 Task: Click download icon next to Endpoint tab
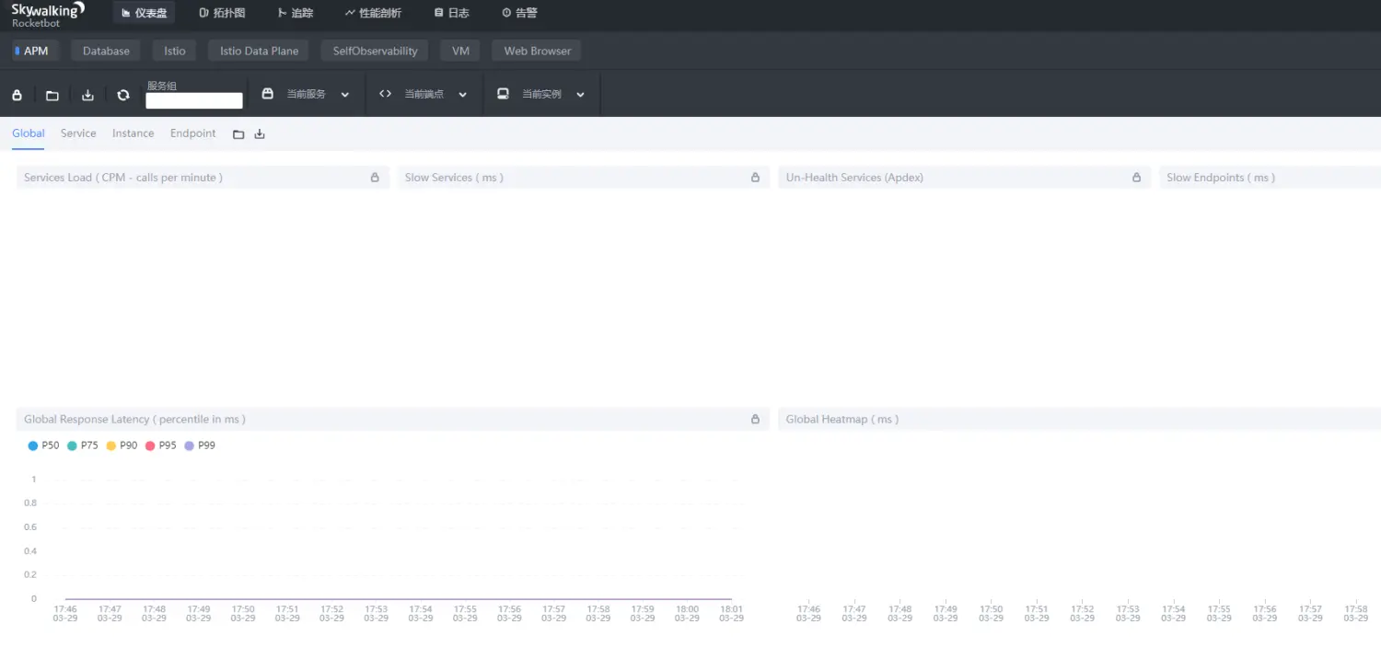click(260, 134)
